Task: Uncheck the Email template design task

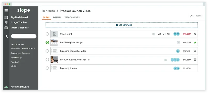Action: [47, 43]
